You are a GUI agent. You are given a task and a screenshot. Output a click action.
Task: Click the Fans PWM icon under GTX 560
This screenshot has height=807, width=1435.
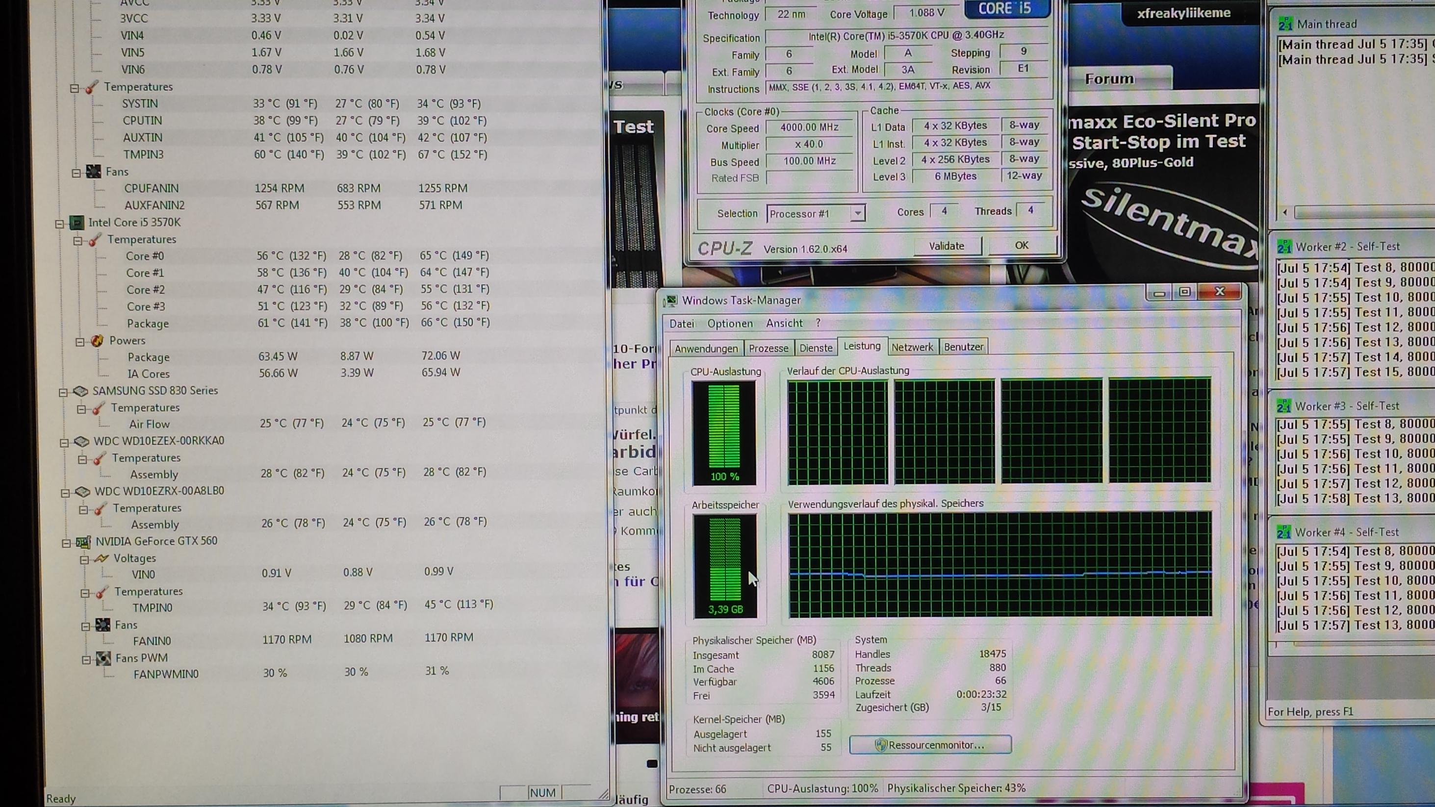103,659
